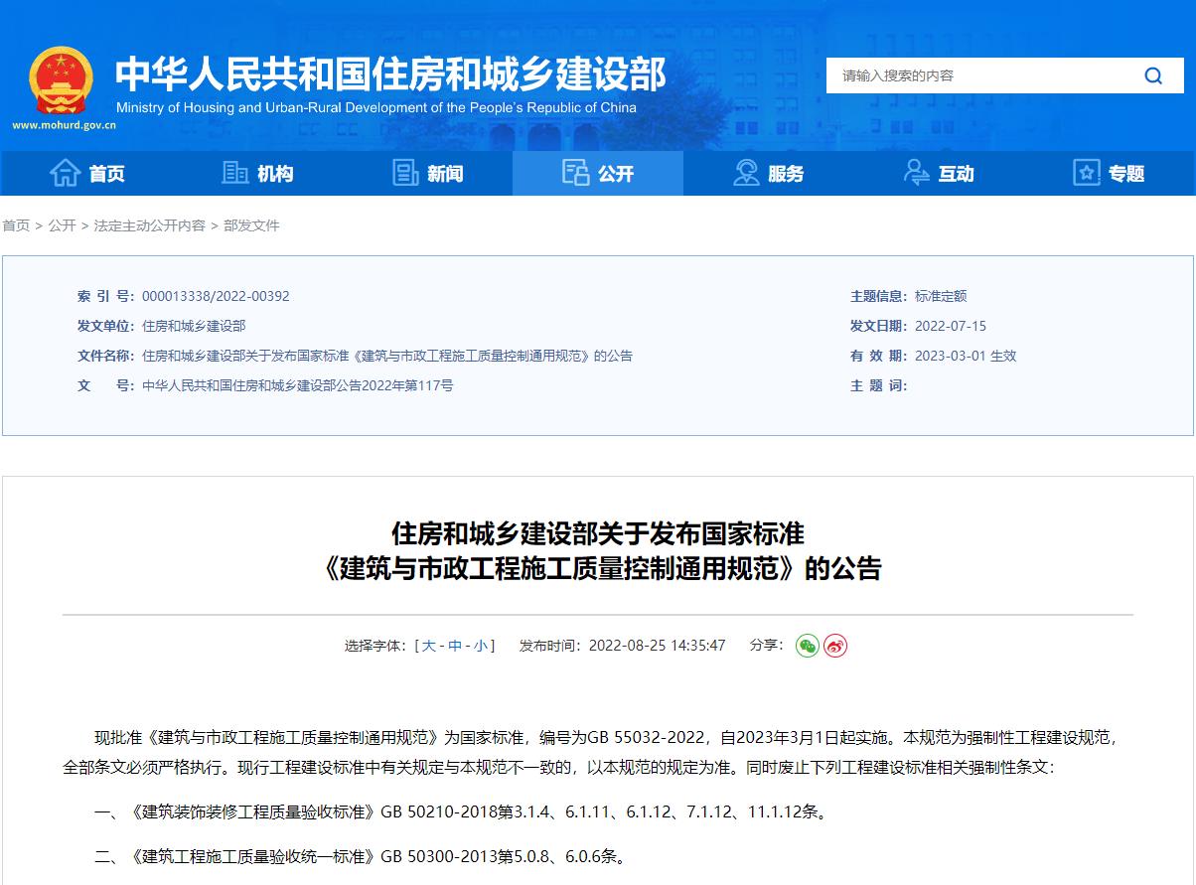Go to 首页 in the breadcrumb
Viewport: 1196px width, 885px height.
(x=16, y=225)
